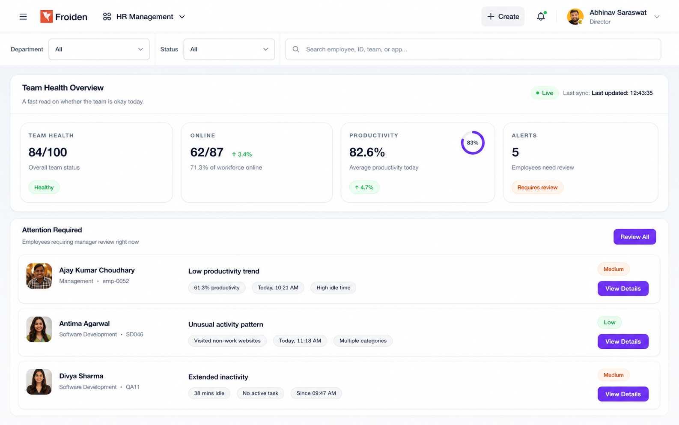Click the Extended inactivity heading
Screen dimensions: 679x425
tap(218, 377)
